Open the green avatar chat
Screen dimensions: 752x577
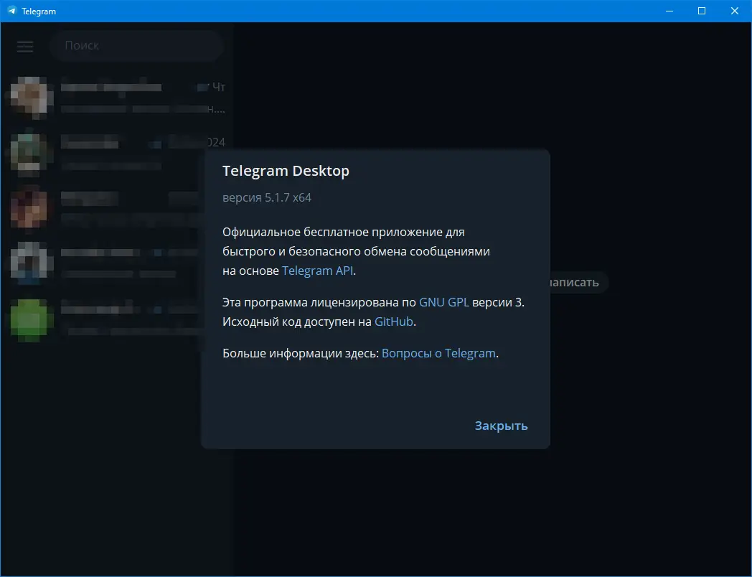tap(117, 320)
